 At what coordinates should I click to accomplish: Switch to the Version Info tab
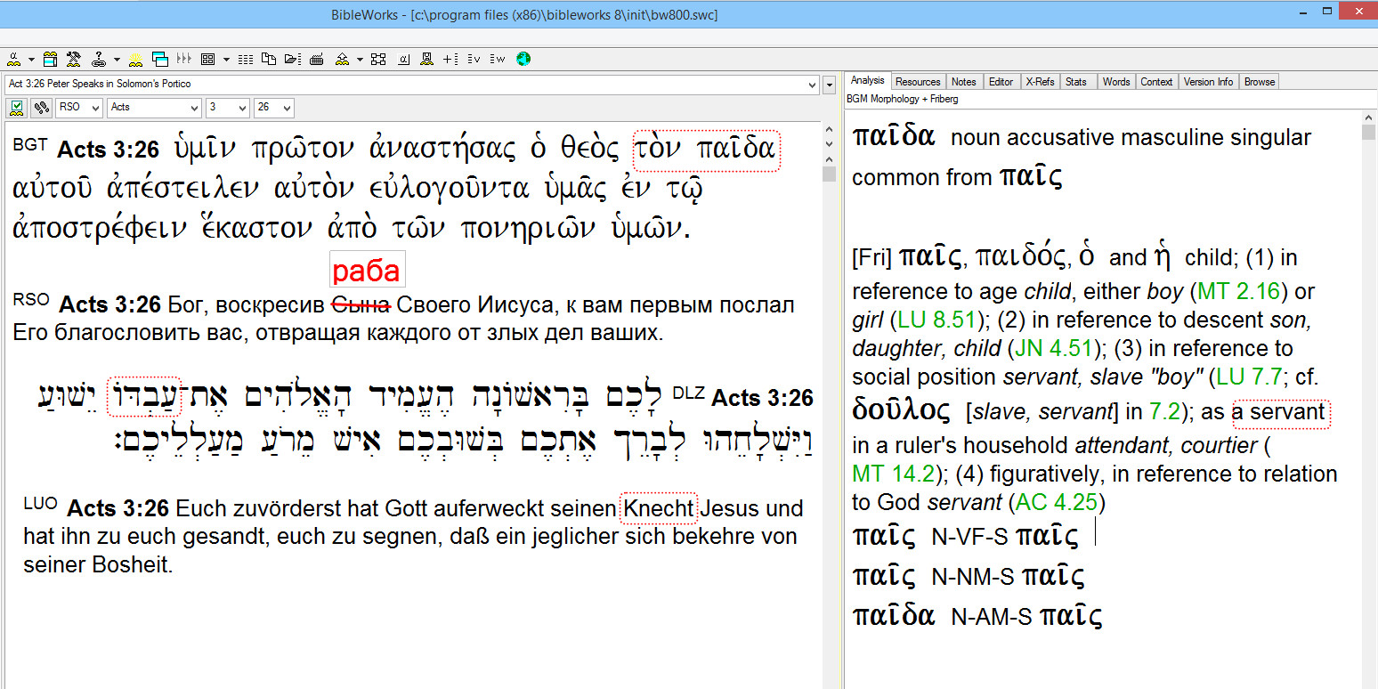(x=1208, y=82)
